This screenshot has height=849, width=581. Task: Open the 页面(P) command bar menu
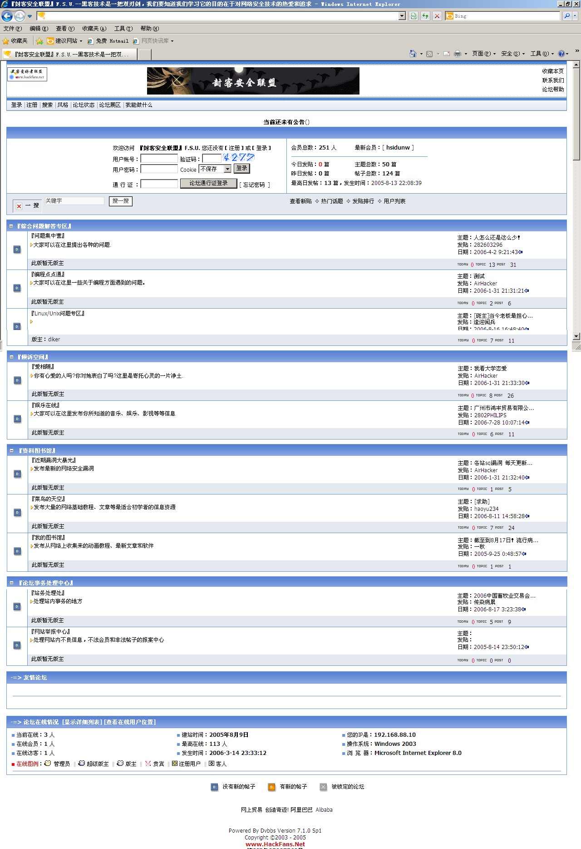(x=483, y=54)
